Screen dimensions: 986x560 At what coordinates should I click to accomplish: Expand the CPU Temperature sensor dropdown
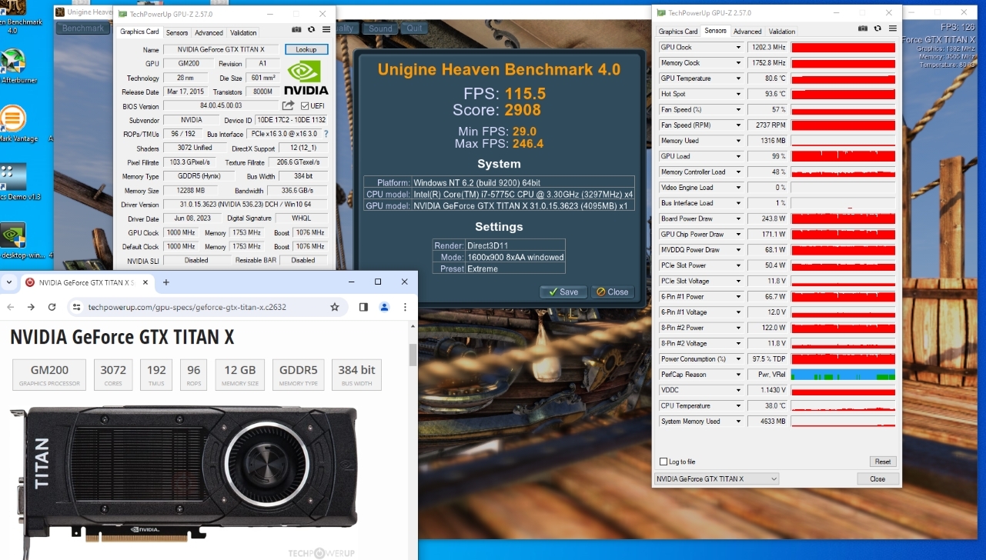click(x=739, y=405)
